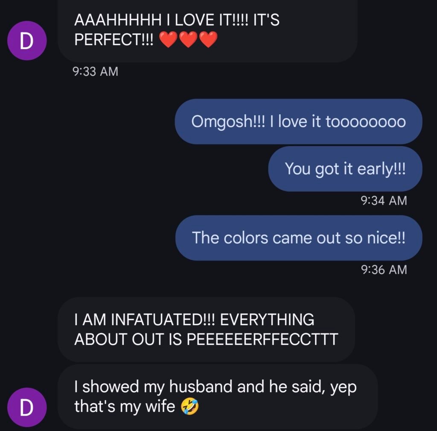This screenshot has height=431, width=437.
Task: Tap the top purple D contact avatar
Action: pyautogui.click(x=27, y=40)
